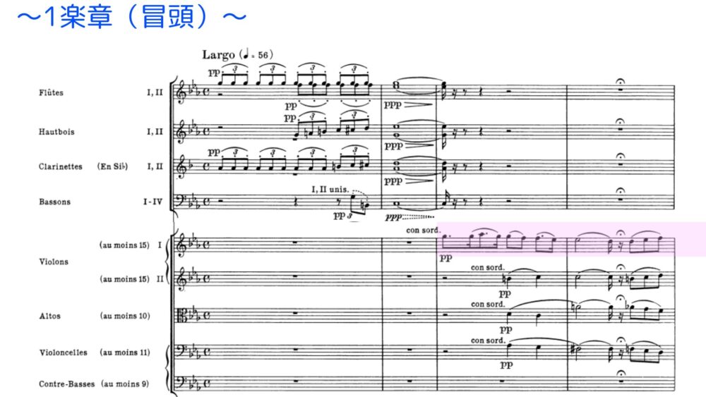Click the pp dynamic under Violin I staff

coord(445,258)
